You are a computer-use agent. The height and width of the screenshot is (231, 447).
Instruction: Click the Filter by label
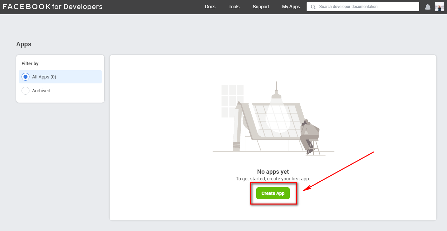coord(30,64)
